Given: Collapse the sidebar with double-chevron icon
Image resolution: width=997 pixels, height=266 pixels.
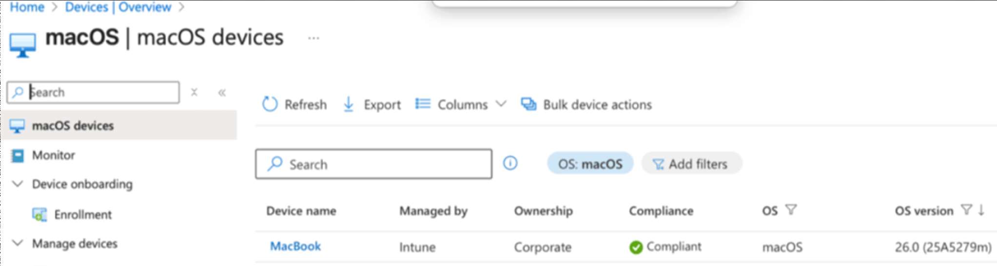Looking at the screenshot, I should coord(222,93).
